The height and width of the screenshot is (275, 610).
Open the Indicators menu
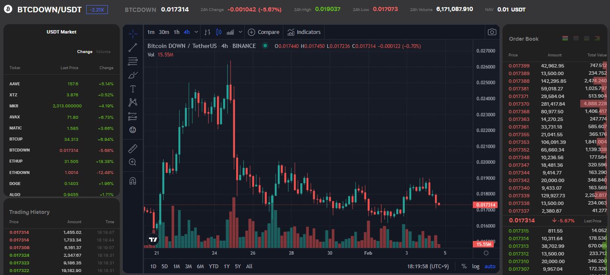pyautogui.click(x=304, y=32)
